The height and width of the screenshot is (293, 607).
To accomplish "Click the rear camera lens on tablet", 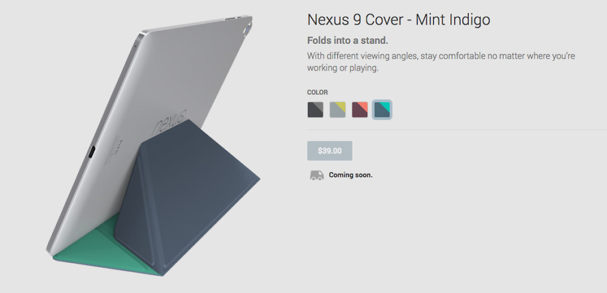I will click(247, 30).
